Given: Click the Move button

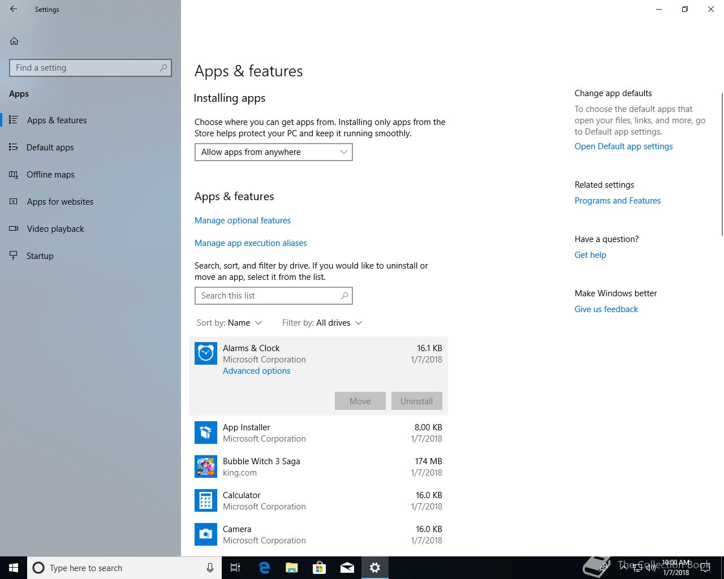Looking at the screenshot, I should [x=360, y=401].
